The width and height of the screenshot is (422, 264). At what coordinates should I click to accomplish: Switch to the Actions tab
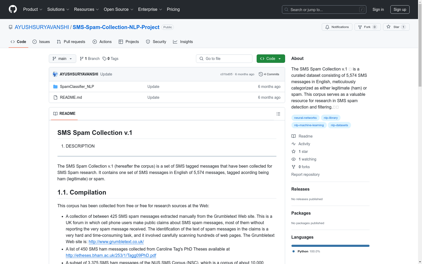(x=102, y=42)
